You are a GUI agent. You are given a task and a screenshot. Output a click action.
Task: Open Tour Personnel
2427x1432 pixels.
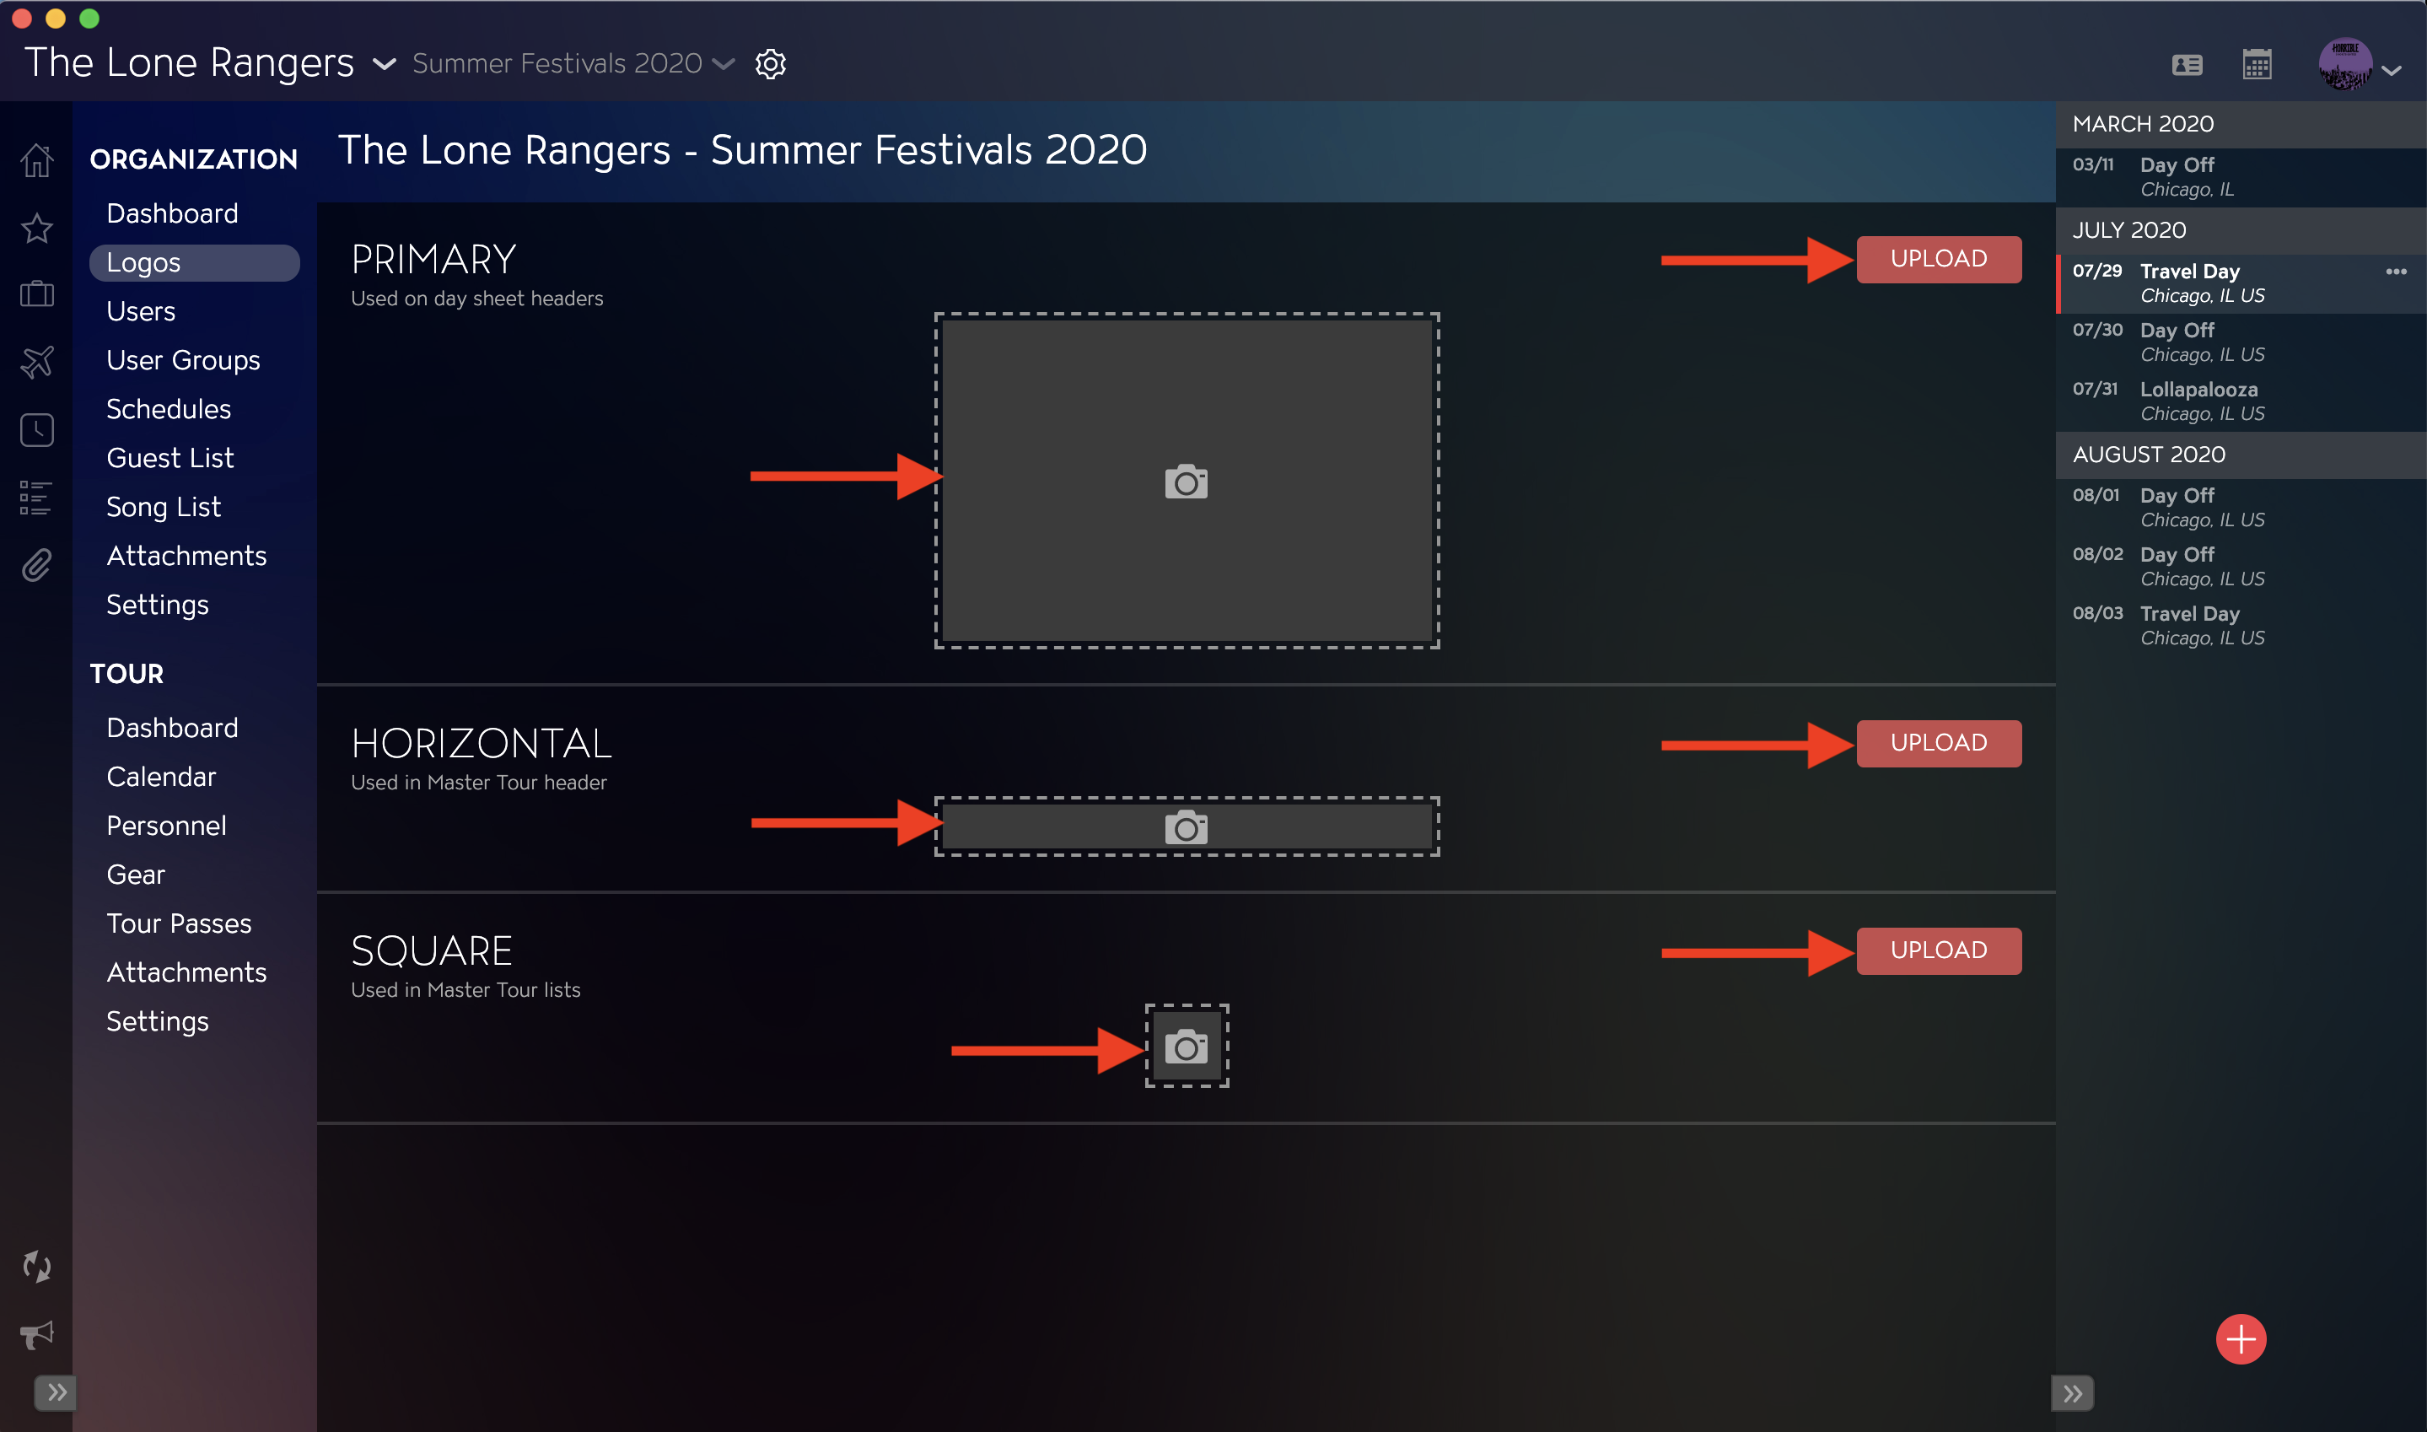tap(166, 825)
